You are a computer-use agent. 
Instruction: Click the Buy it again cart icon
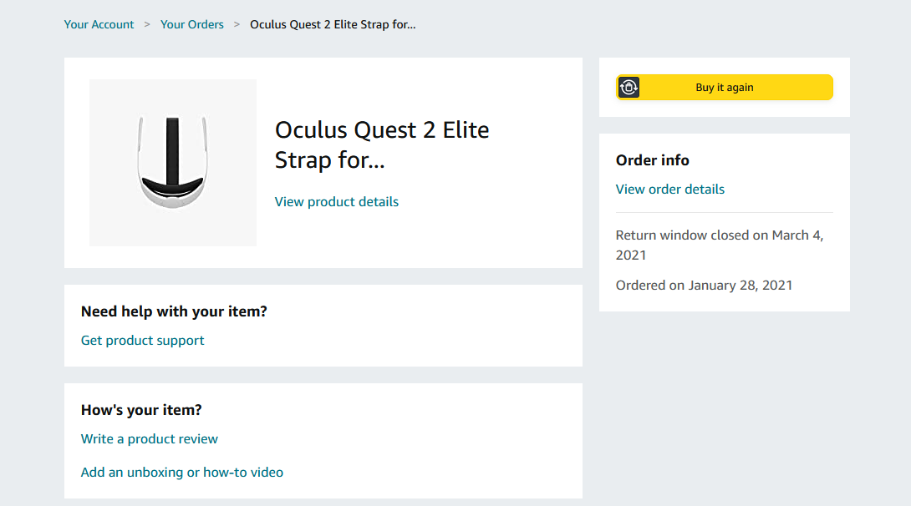[629, 88]
